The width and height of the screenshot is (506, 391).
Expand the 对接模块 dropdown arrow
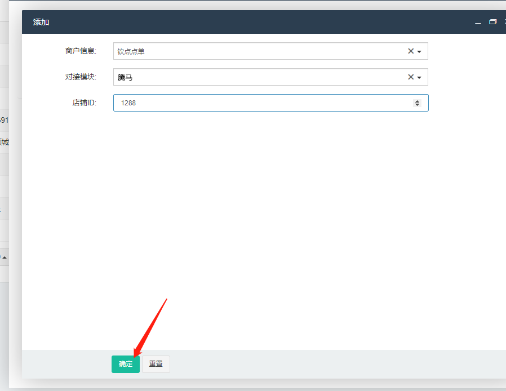[419, 77]
